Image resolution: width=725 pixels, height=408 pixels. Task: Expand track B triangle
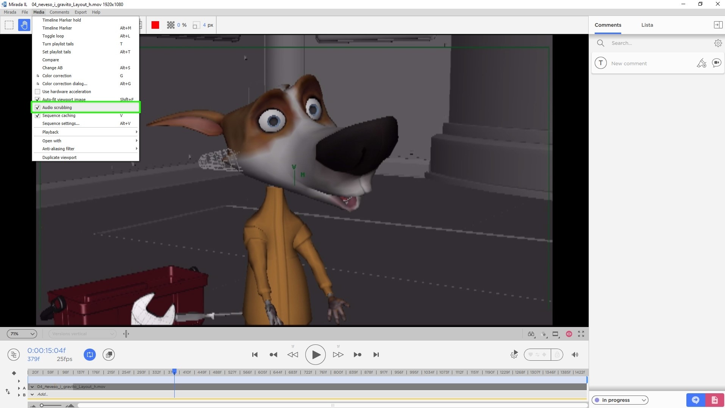pos(19,395)
